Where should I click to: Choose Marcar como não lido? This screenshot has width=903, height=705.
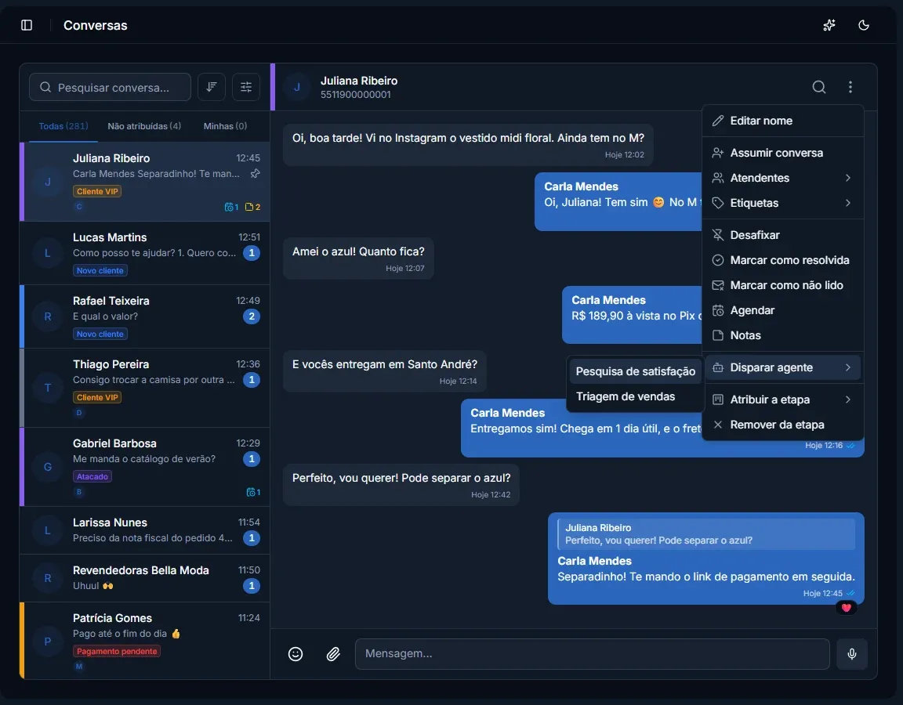click(782, 285)
